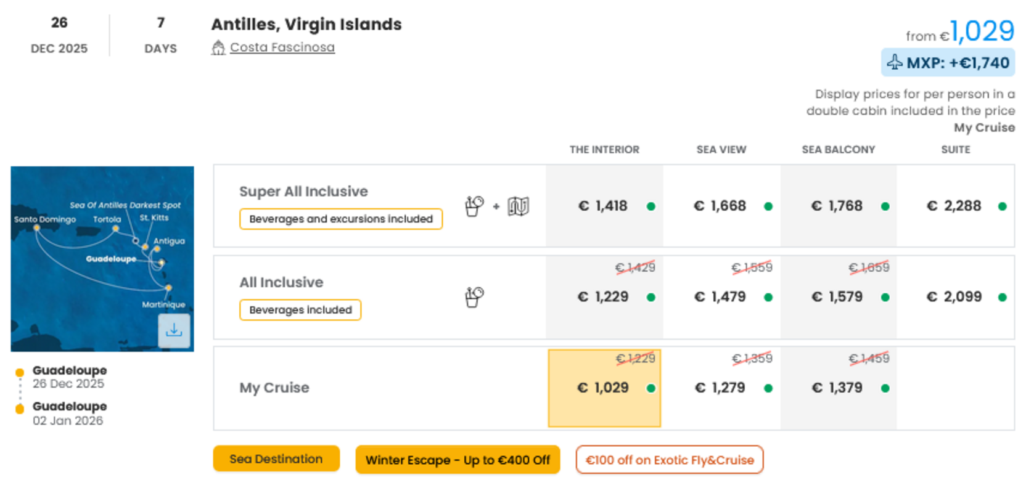This screenshot has height=493, width=1026.
Task: Open the Costa Fascinosa ship link
Action: coord(282,47)
